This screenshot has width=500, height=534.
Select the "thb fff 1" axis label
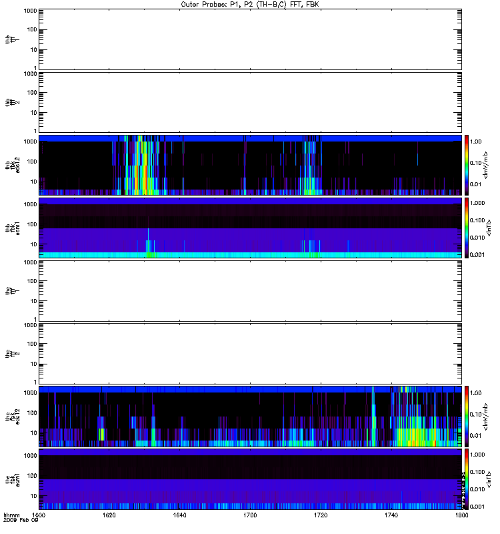pos(12,39)
